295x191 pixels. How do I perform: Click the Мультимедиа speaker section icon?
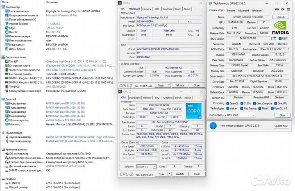click(x=3, y=133)
